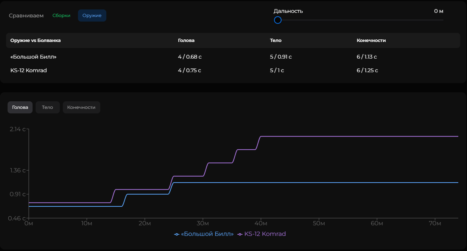Switch chart to the Тело tab

point(47,107)
